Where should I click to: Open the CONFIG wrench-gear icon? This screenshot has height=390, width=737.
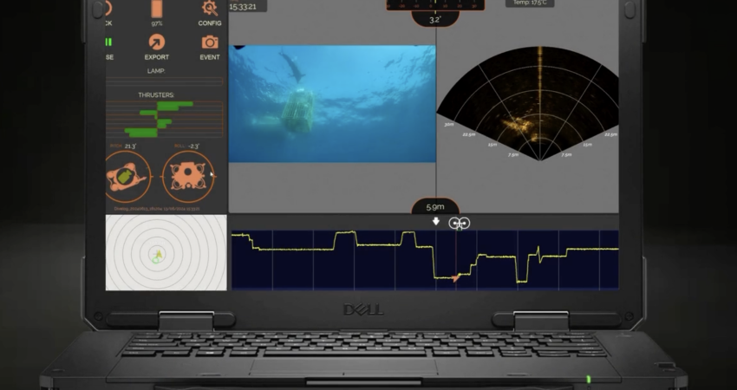[x=209, y=9]
